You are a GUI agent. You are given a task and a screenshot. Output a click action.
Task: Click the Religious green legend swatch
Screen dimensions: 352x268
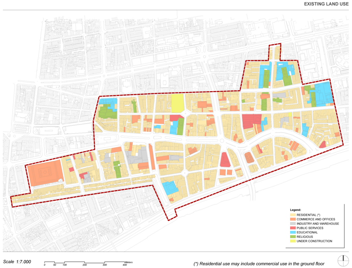pos(292,236)
